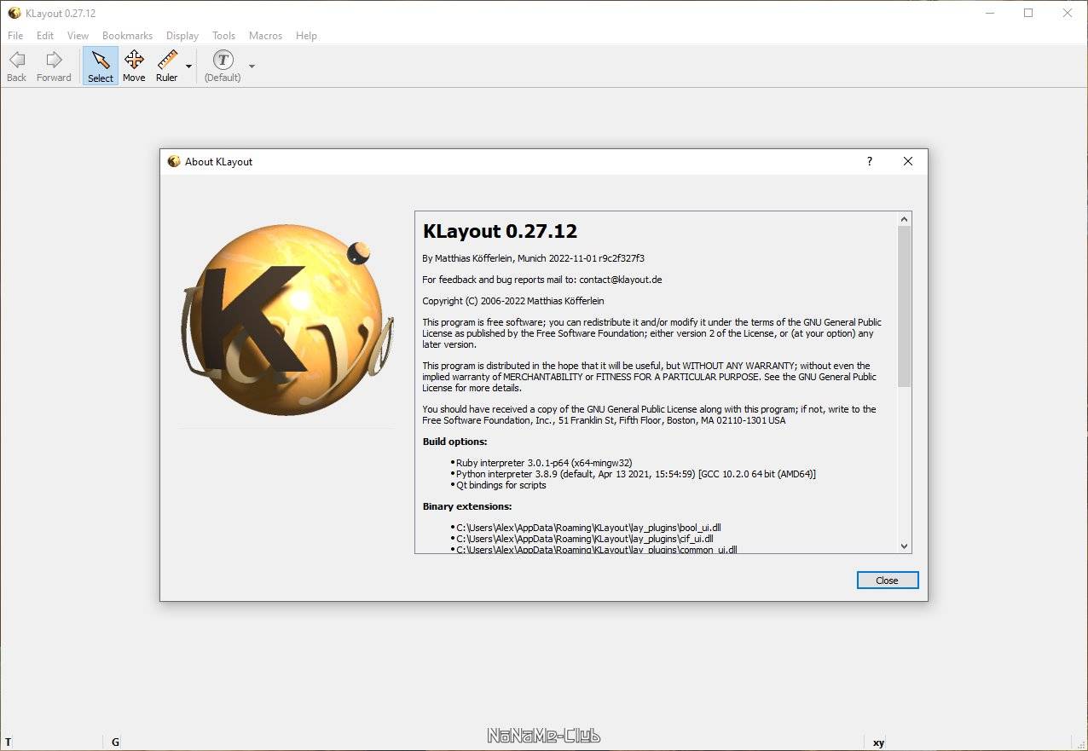Image resolution: width=1088 pixels, height=751 pixels.
Task: Activate the Select tool
Action: click(100, 66)
